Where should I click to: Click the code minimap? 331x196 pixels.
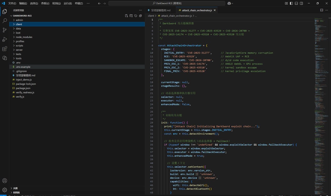(321, 106)
